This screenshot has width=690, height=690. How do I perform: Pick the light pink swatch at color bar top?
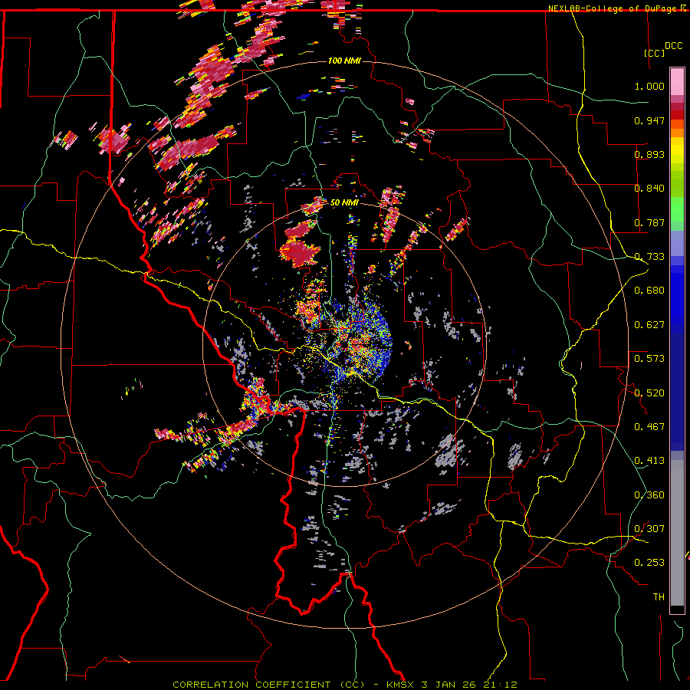click(x=677, y=81)
